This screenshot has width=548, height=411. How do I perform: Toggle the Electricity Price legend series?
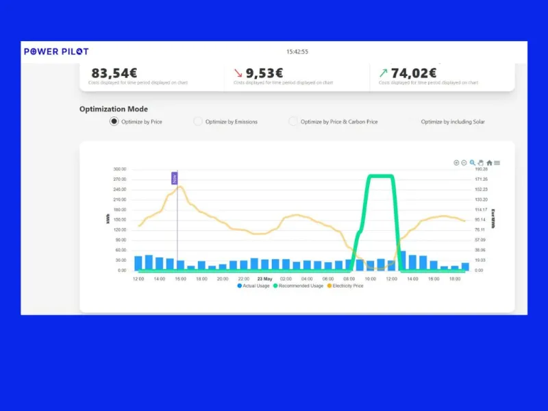345,286
